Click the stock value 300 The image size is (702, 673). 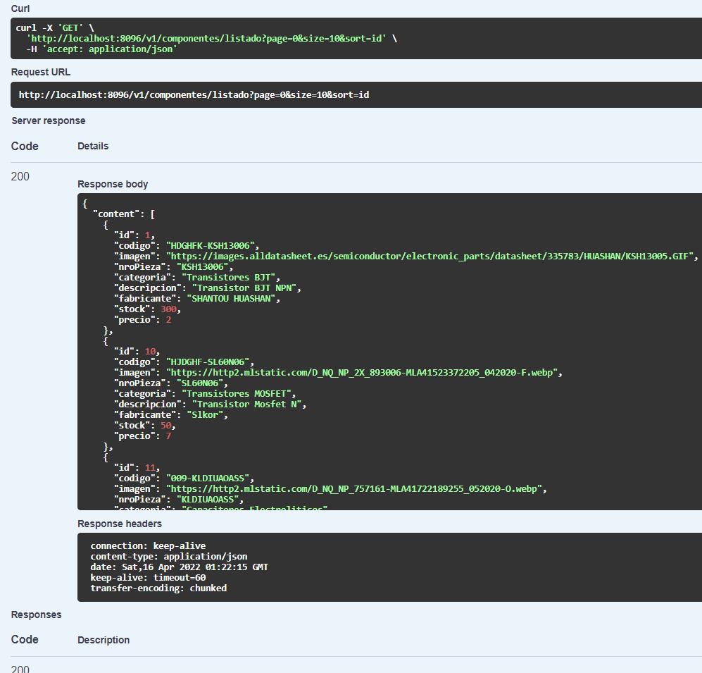coord(168,309)
